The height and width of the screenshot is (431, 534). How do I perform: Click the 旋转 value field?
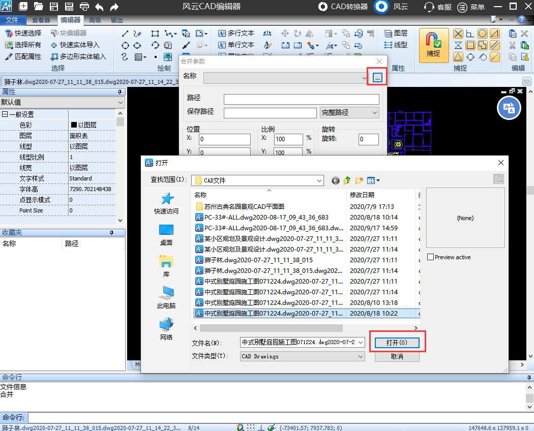(369, 139)
